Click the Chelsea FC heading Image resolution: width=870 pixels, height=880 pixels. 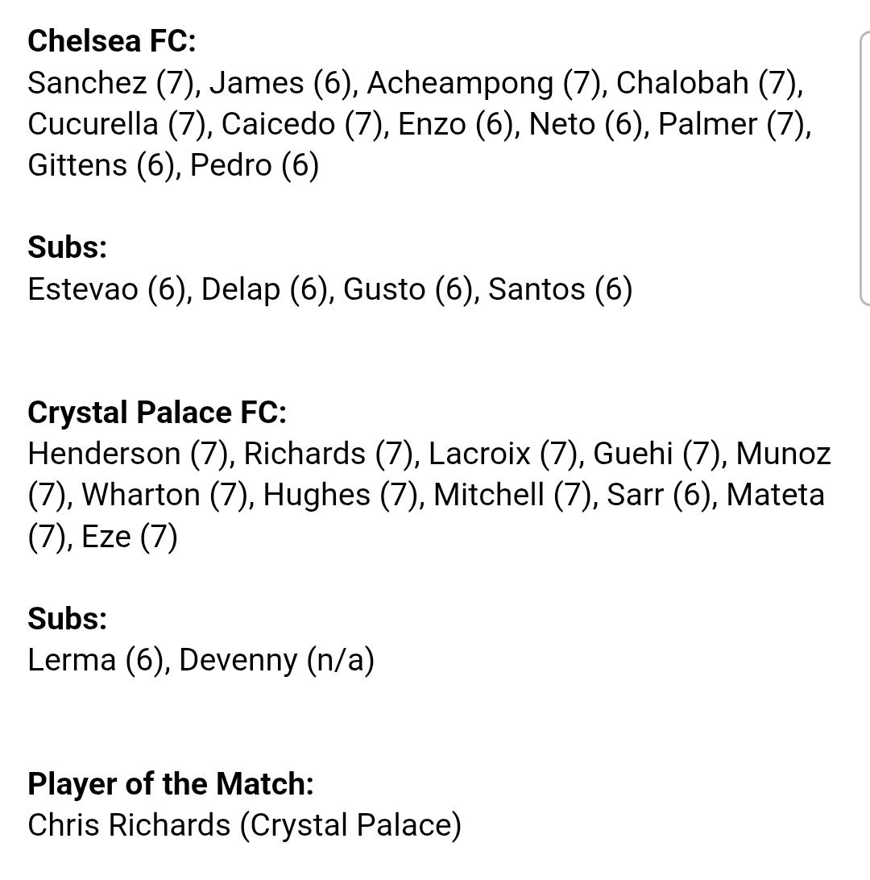[x=112, y=41]
